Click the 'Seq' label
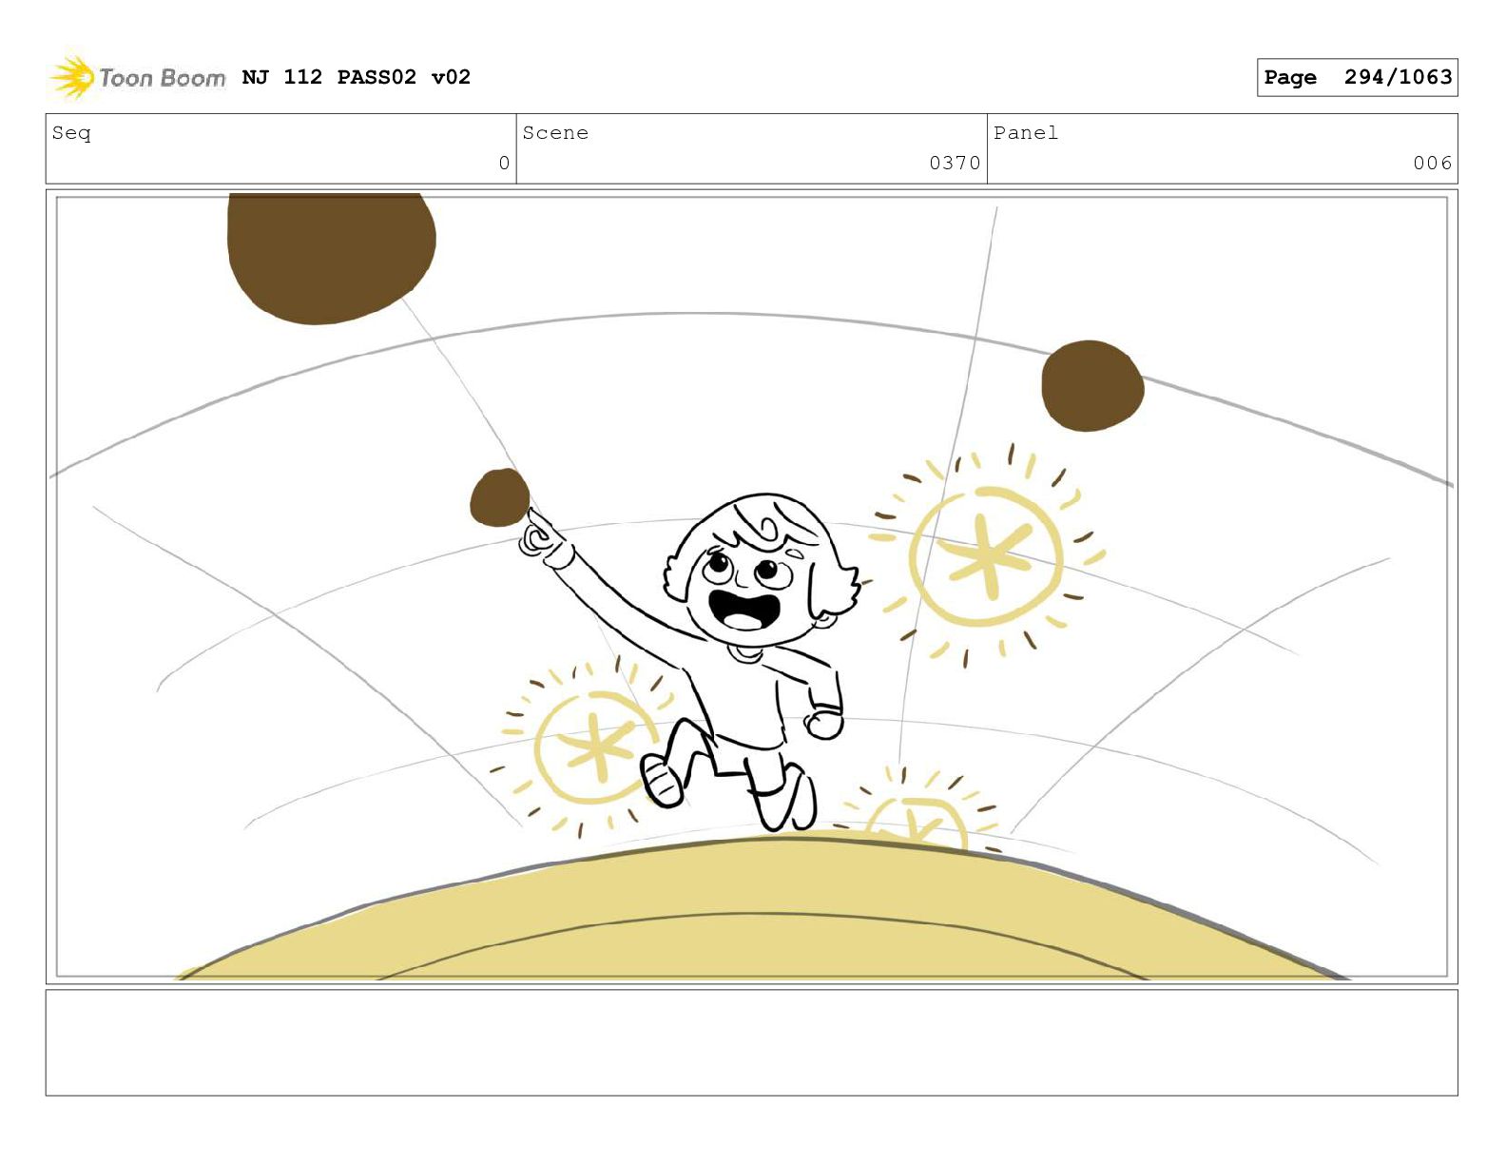Image resolution: width=1506 pixels, height=1164 pixels. click(71, 133)
